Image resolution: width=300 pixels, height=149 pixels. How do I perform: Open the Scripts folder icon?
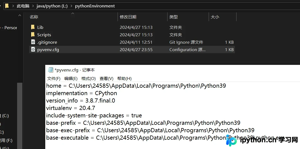33,35
